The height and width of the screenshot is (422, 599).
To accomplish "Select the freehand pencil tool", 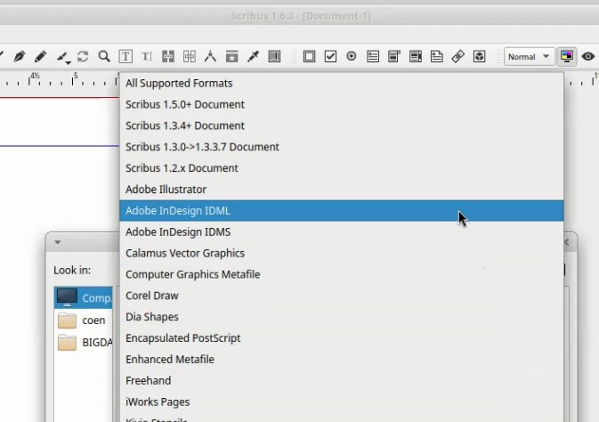I will tap(40, 56).
